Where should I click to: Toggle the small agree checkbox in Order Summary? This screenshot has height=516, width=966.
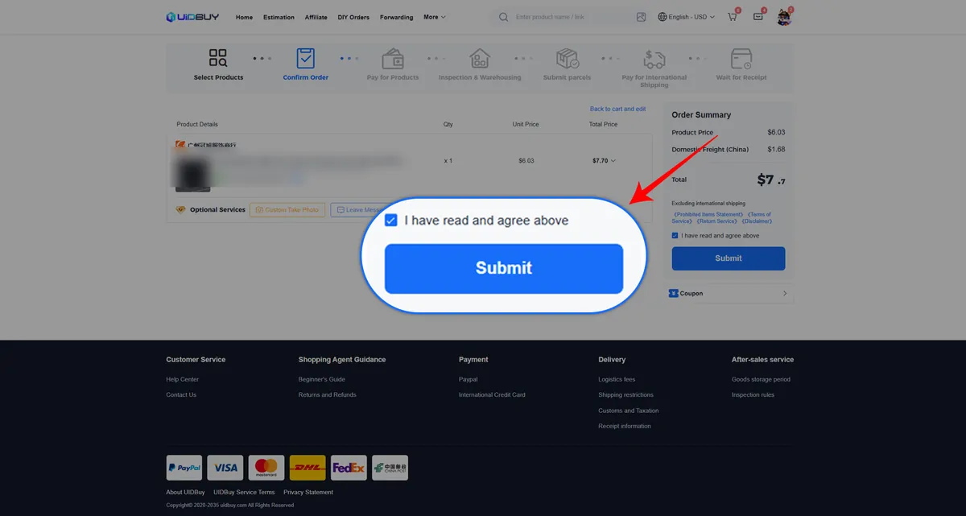(675, 236)
